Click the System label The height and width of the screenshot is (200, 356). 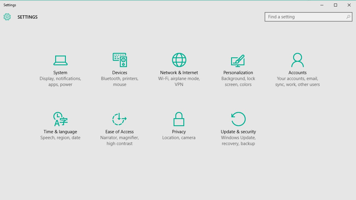(x=60, y=73)
